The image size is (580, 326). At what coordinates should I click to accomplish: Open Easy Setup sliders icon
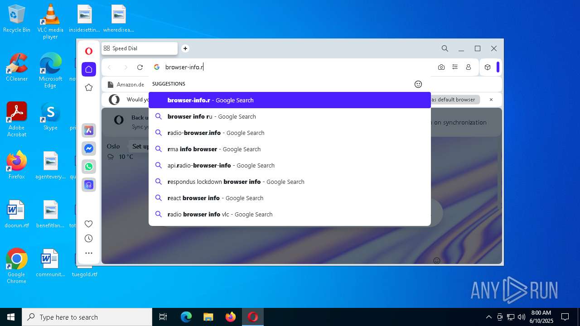point(455,67)
